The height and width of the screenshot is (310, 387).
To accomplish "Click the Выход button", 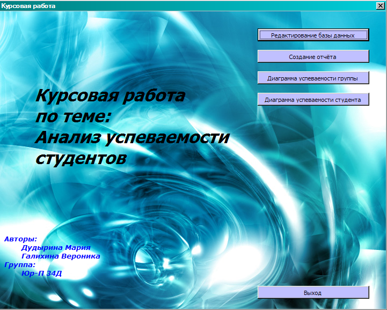I will click(313, 292).
